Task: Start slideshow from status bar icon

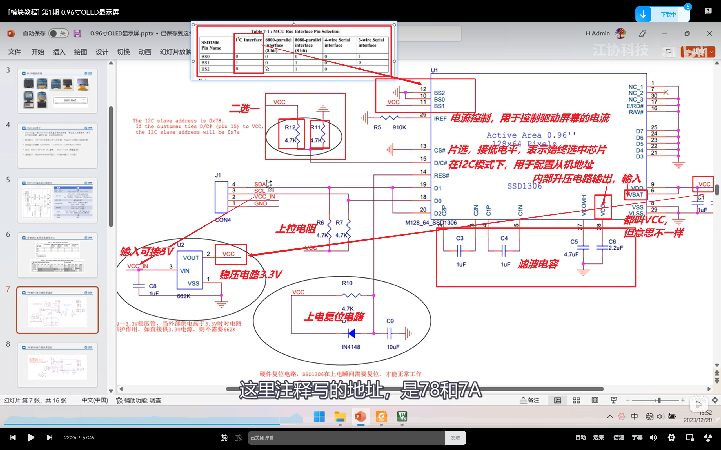Action: click(613, 400)
